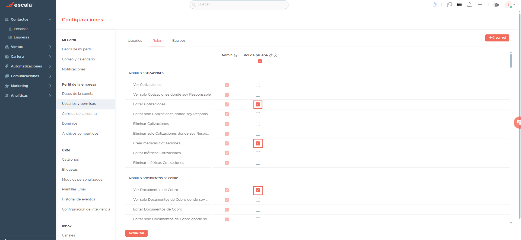Open the conversations chat icon
The height and width of the screenshot is (240, 521).
point(449,5)
